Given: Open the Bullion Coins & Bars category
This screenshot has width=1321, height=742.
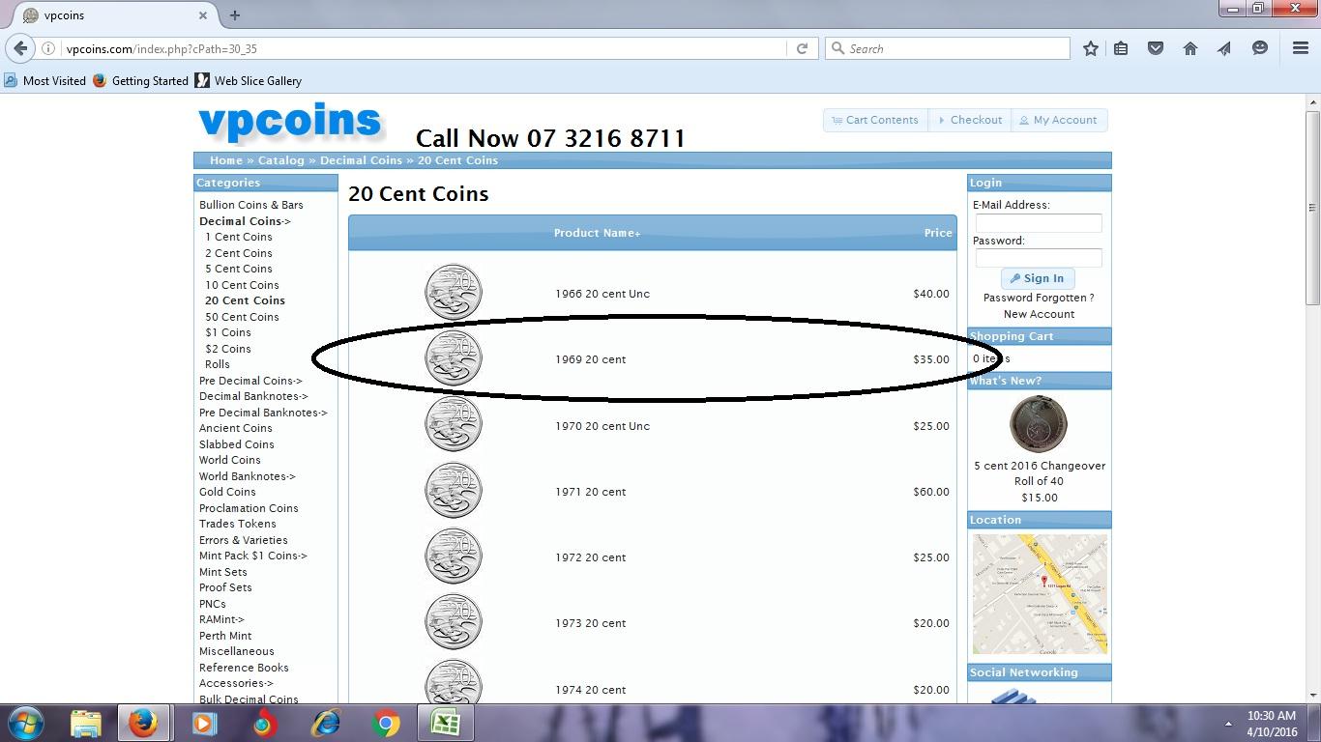Looking at the screenshot, I should click(x=251, y=205).
